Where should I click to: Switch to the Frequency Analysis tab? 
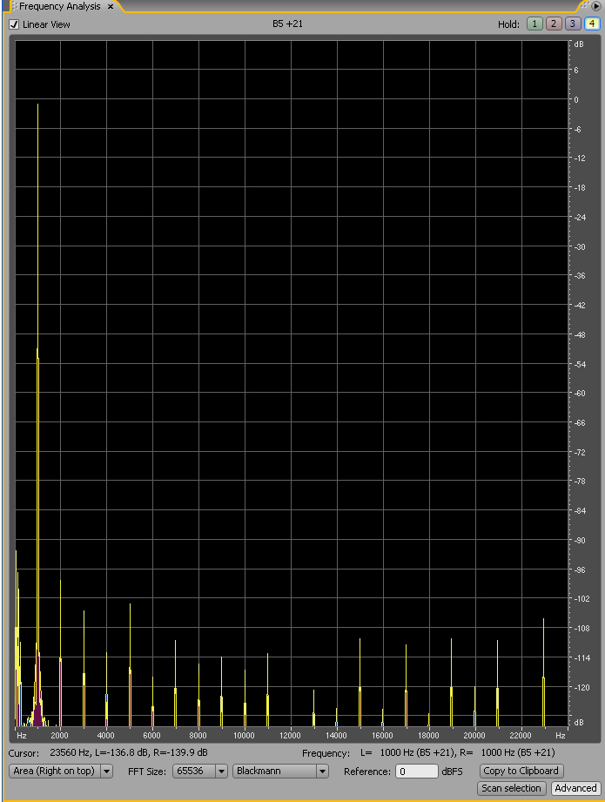pos(60,7)
